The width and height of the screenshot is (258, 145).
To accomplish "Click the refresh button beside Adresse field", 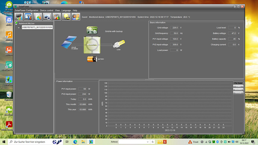I will tap(153, 142).
